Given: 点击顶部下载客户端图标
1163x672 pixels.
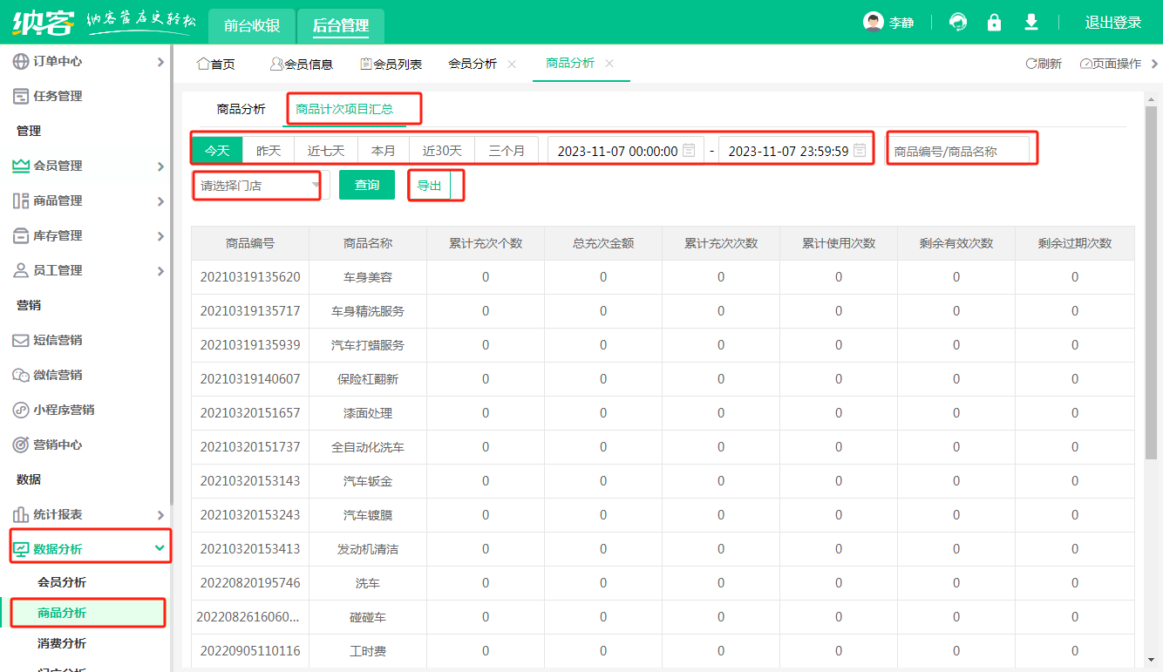Looking at the screenshot, I should tap(1030, 22).
